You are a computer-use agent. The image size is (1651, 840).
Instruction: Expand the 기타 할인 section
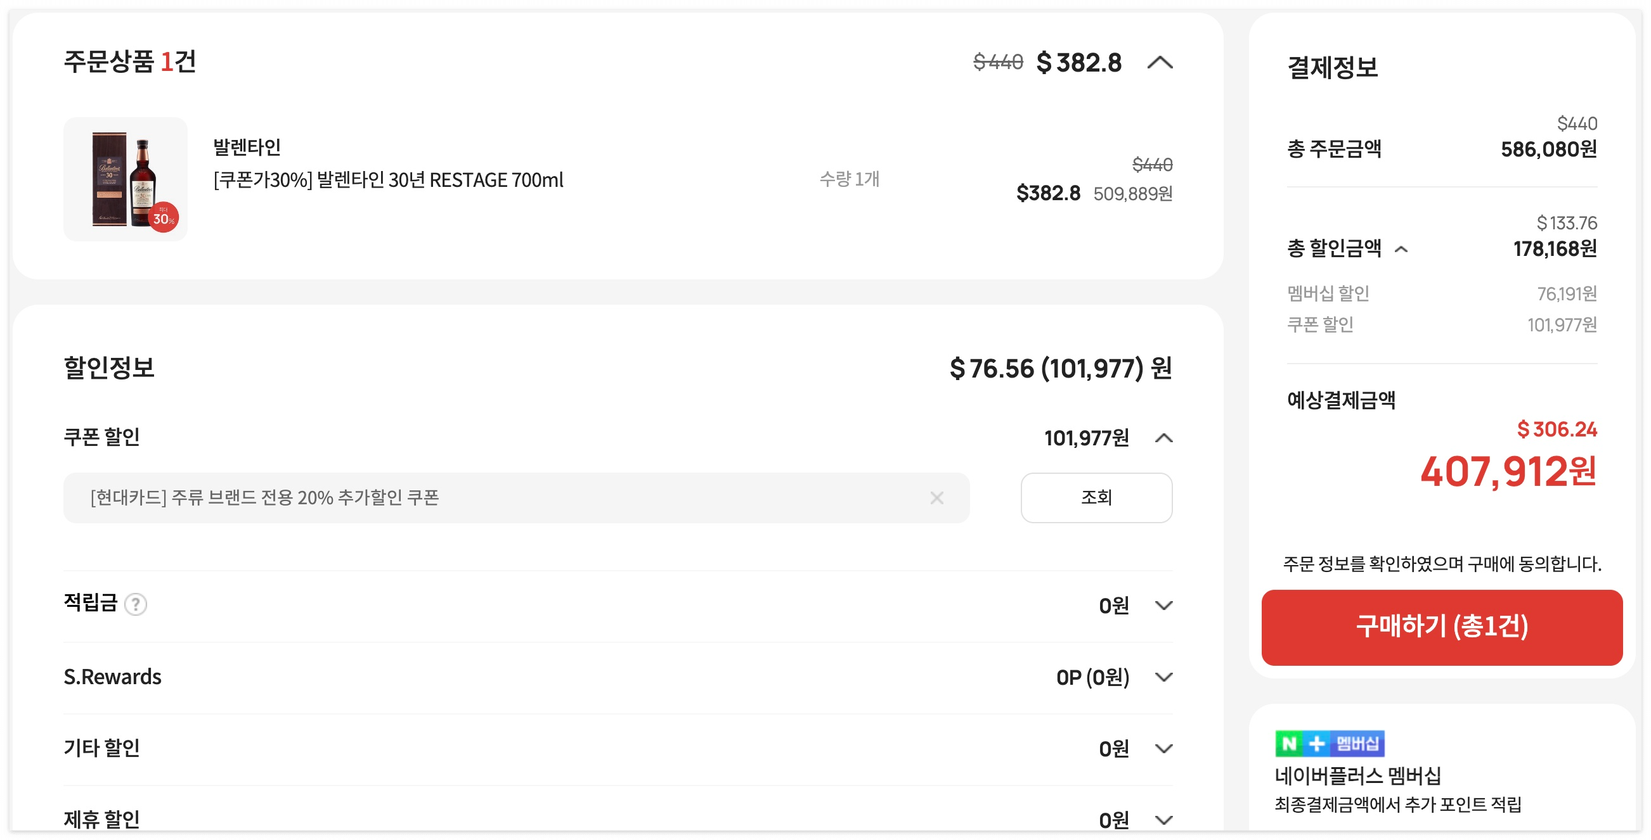pos(1163,748)
